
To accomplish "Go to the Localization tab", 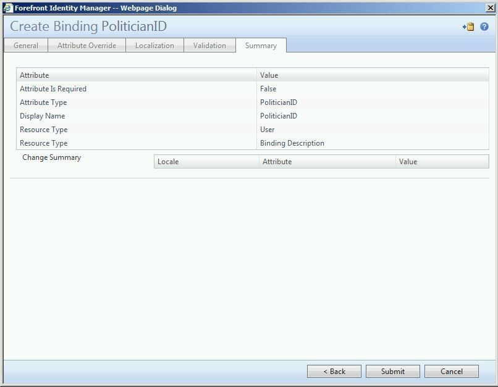I will click(154, 45).
